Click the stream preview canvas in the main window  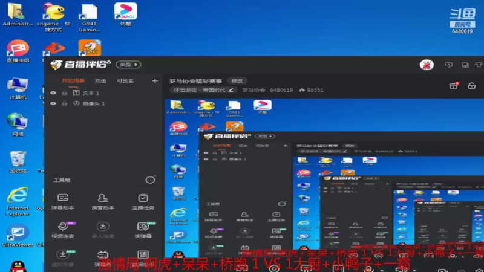pyautogui.click(x=324, y=185)
